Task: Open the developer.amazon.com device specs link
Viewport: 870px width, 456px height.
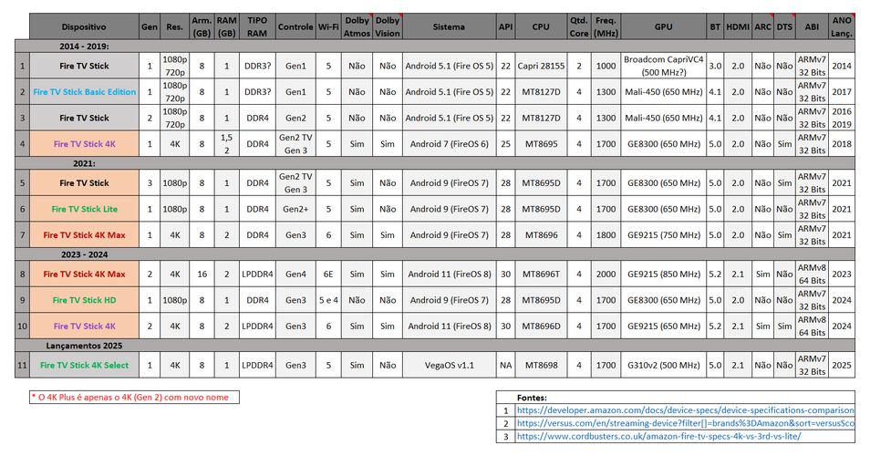Action: tap(685, 410)
